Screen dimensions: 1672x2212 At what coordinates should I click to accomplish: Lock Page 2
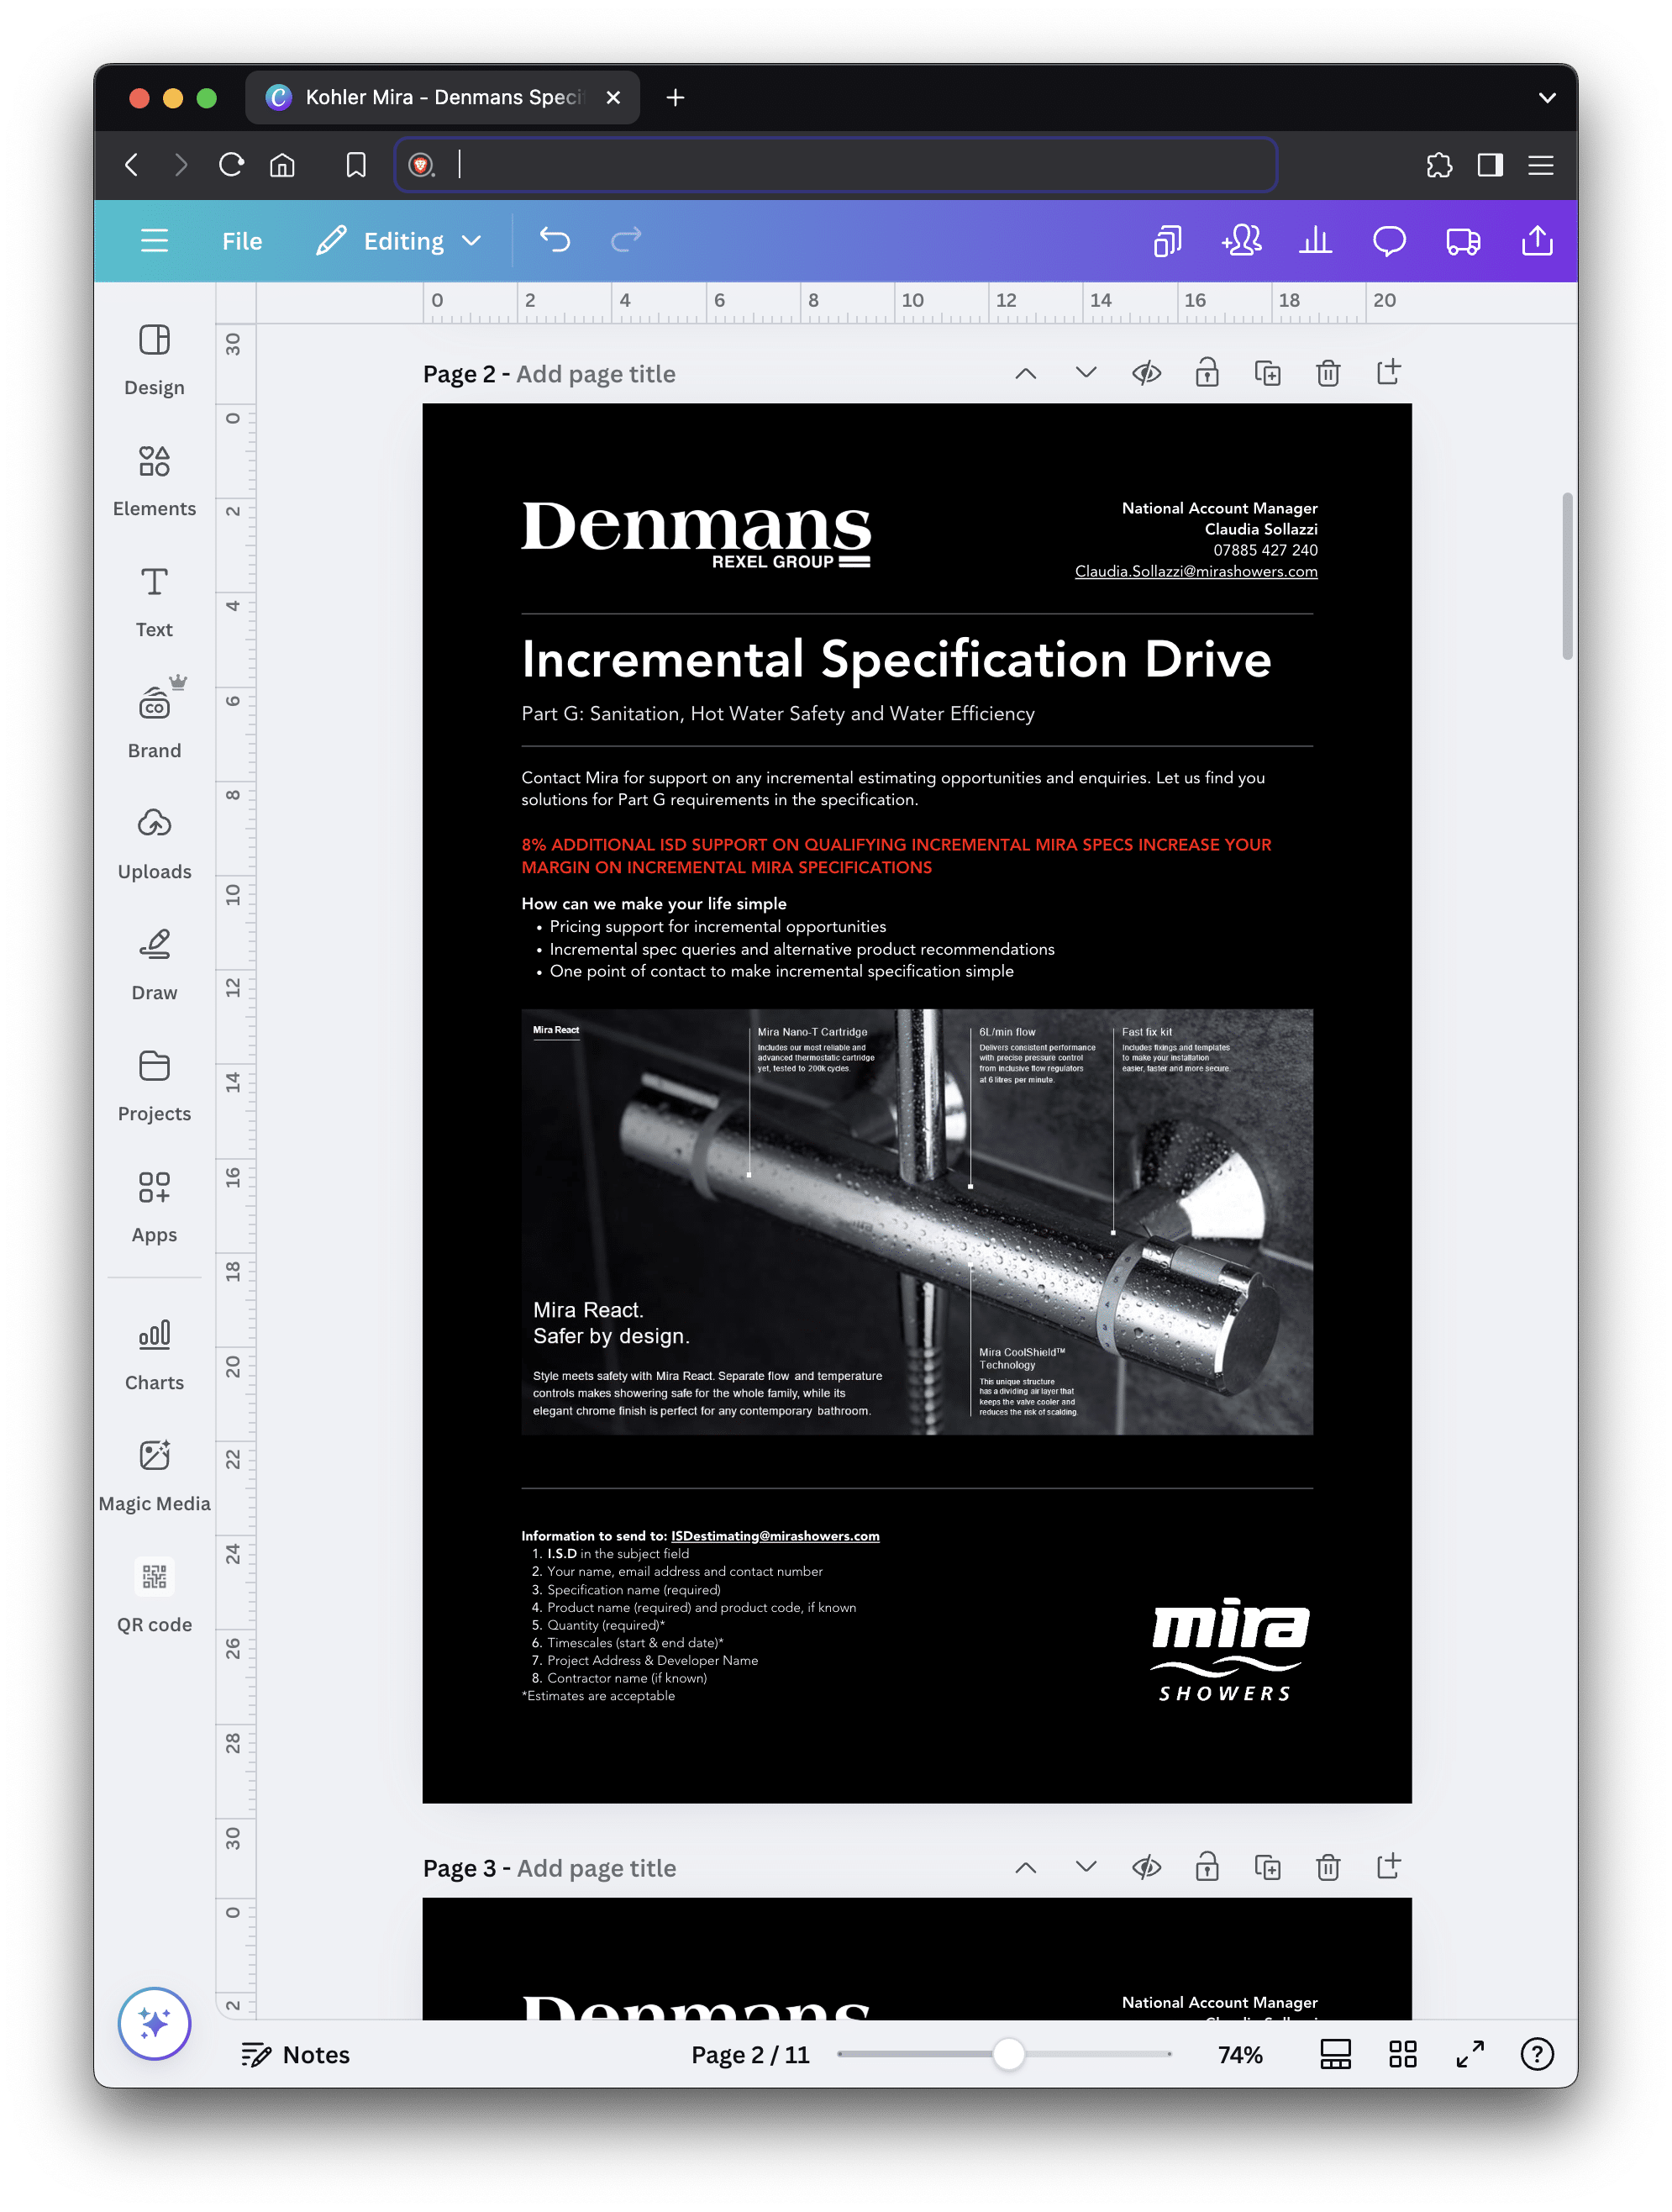[1207, 374]
